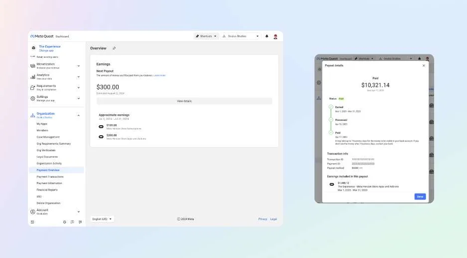Image resolution: width=467 pixels, height=258 pixels.
Task: Click the Done button in Payout details
Action: click(x=420, y=197)
